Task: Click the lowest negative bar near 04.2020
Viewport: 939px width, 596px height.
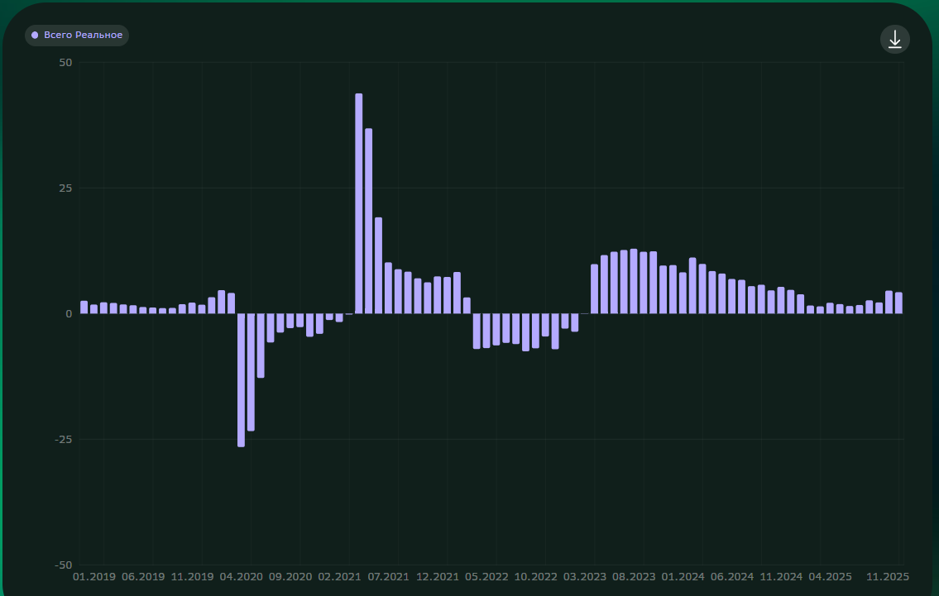Action: [x=241, y=380]
